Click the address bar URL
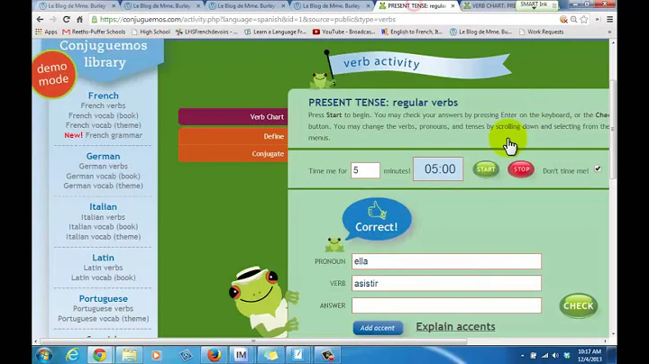Image resolution: width=649 pixels, height=364 pixels. (x=248, y=20)
